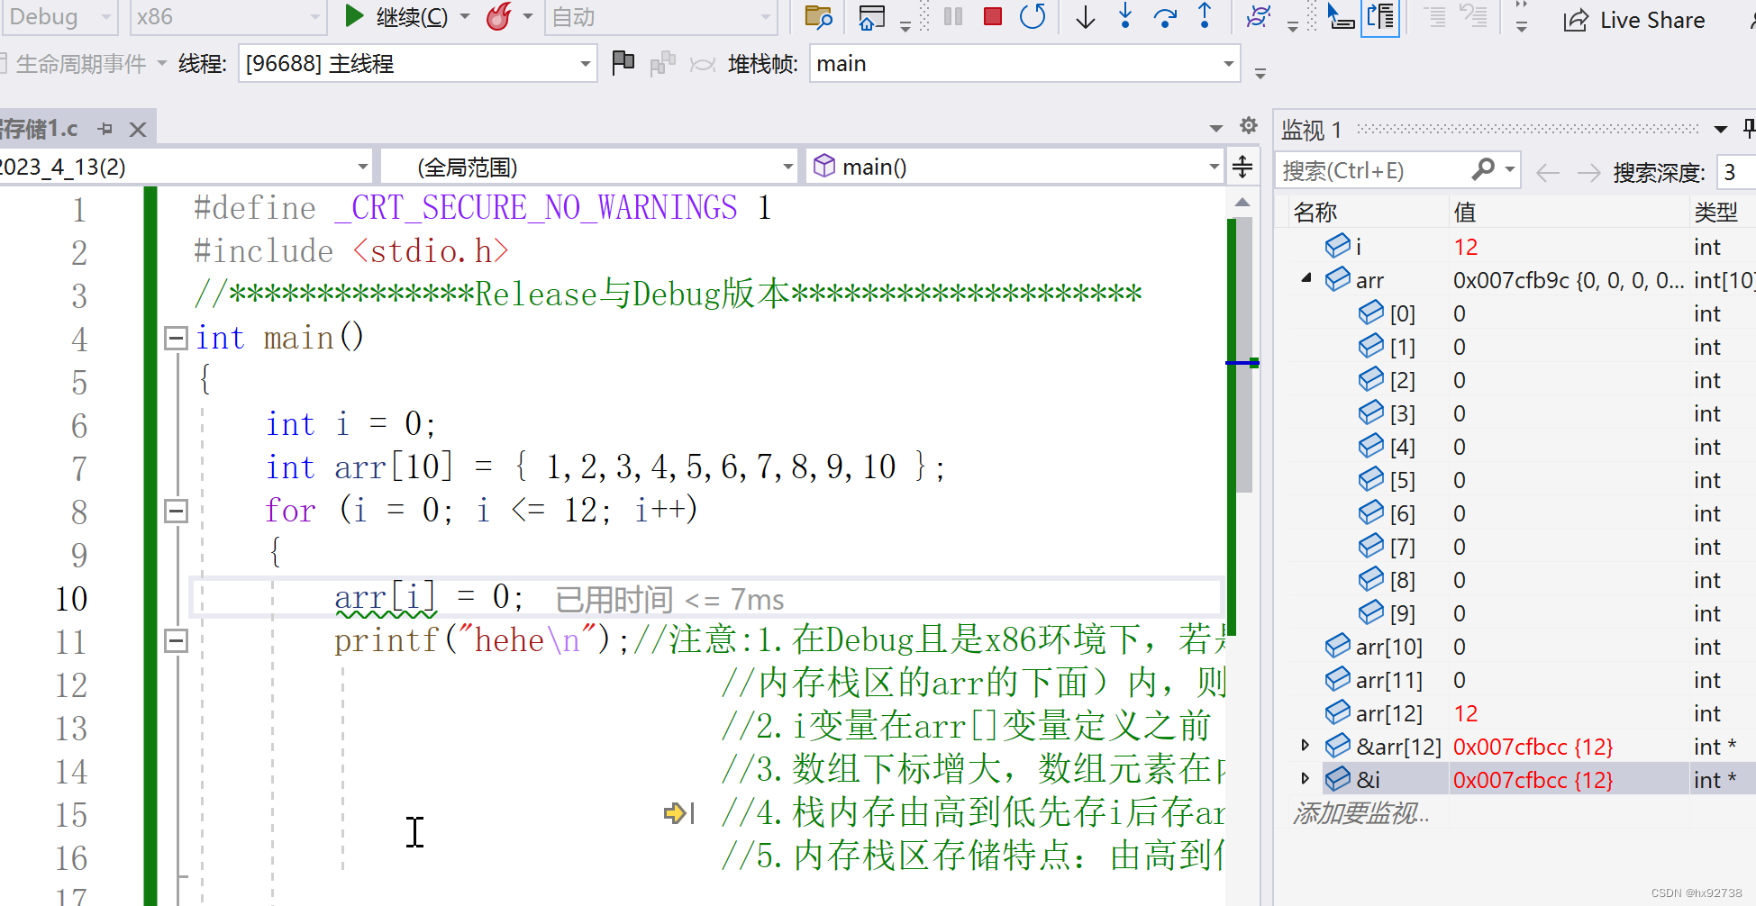1756x906 pixels.
Task: Toggle the flag icon next to the thread selector
Action: [x=623, y=63]
